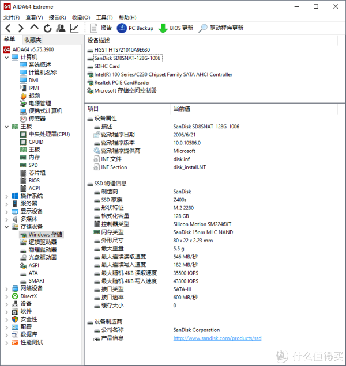Screen dimensions: 346x366
Task: Open the 查看(V) menu
Action: tap(34, 17)
